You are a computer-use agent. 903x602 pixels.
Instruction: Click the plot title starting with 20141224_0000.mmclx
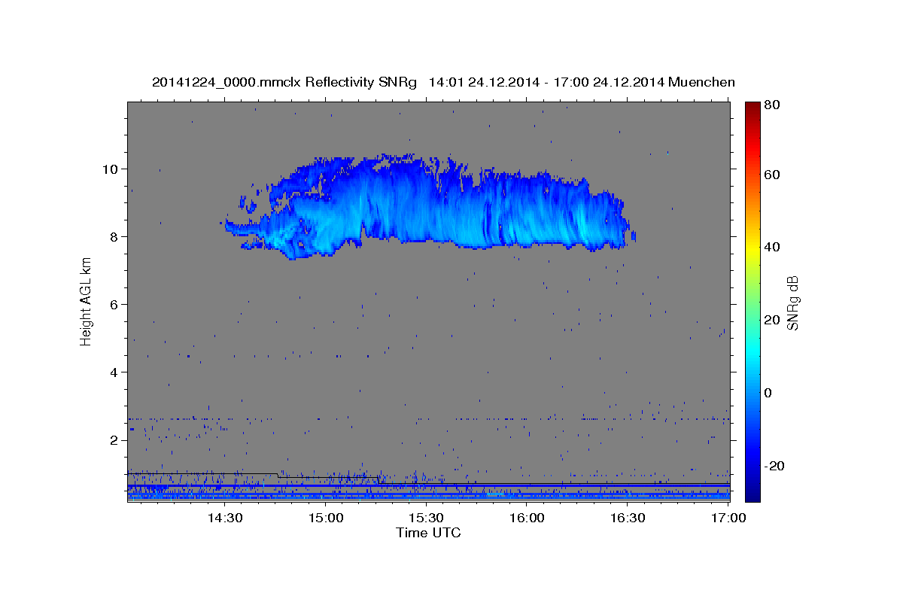coord(443,82)
